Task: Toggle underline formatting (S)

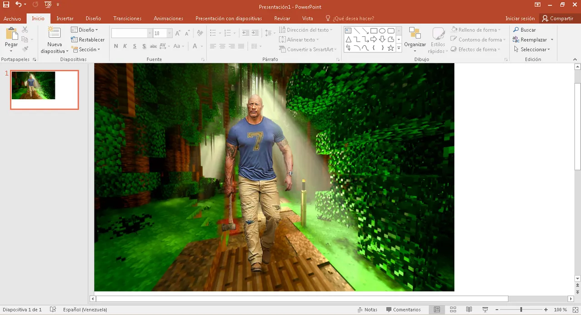Action: pyautogui.click(x=135, y=46)
